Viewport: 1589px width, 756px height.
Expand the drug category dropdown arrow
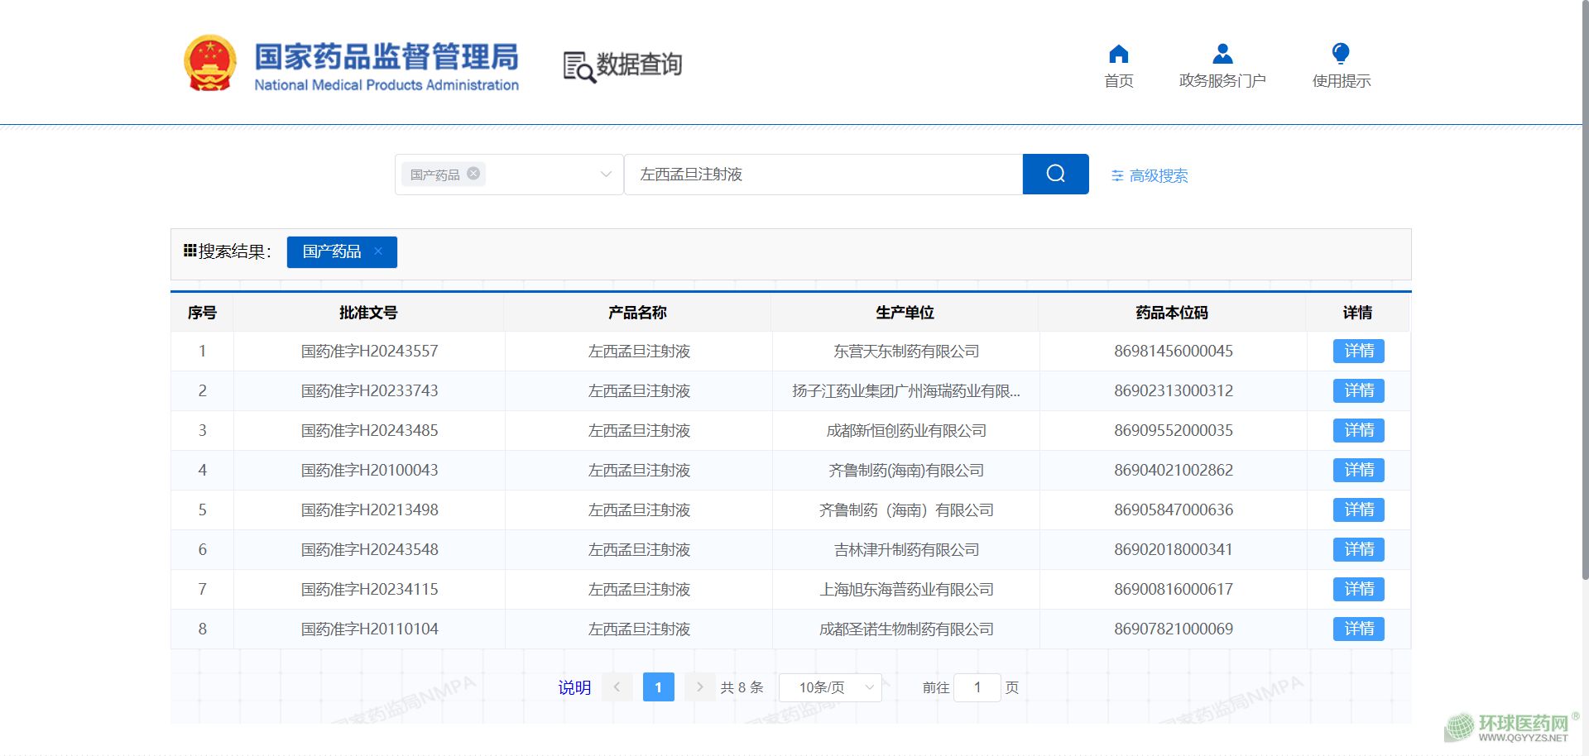tap(606, 175)
